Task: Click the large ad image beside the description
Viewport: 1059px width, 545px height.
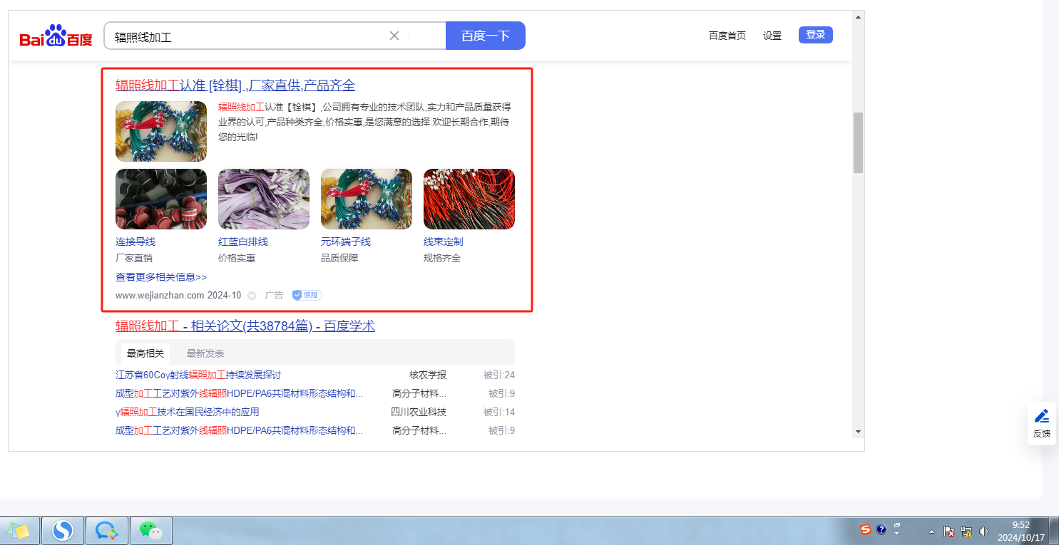Action: coord(161,131)
